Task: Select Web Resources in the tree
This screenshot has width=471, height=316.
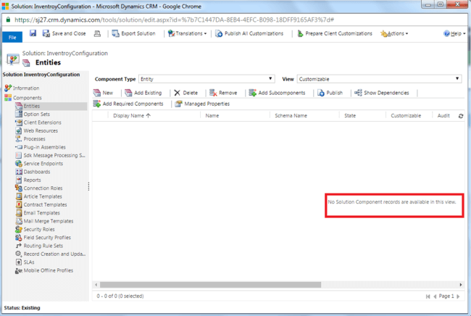Action: click(37, 130)
